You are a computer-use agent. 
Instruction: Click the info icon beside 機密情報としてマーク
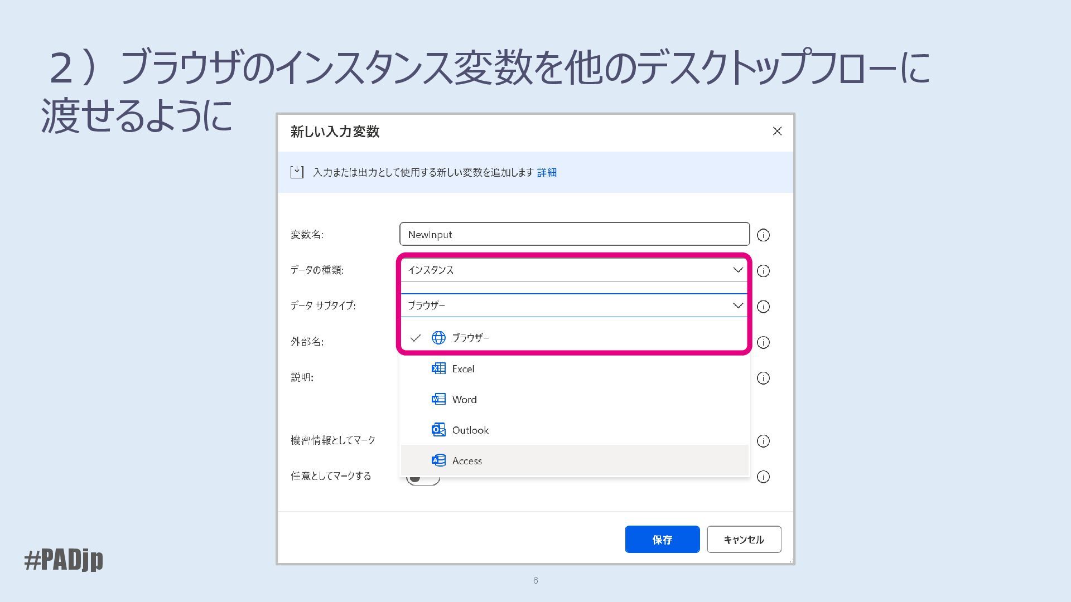coord(763,441)
